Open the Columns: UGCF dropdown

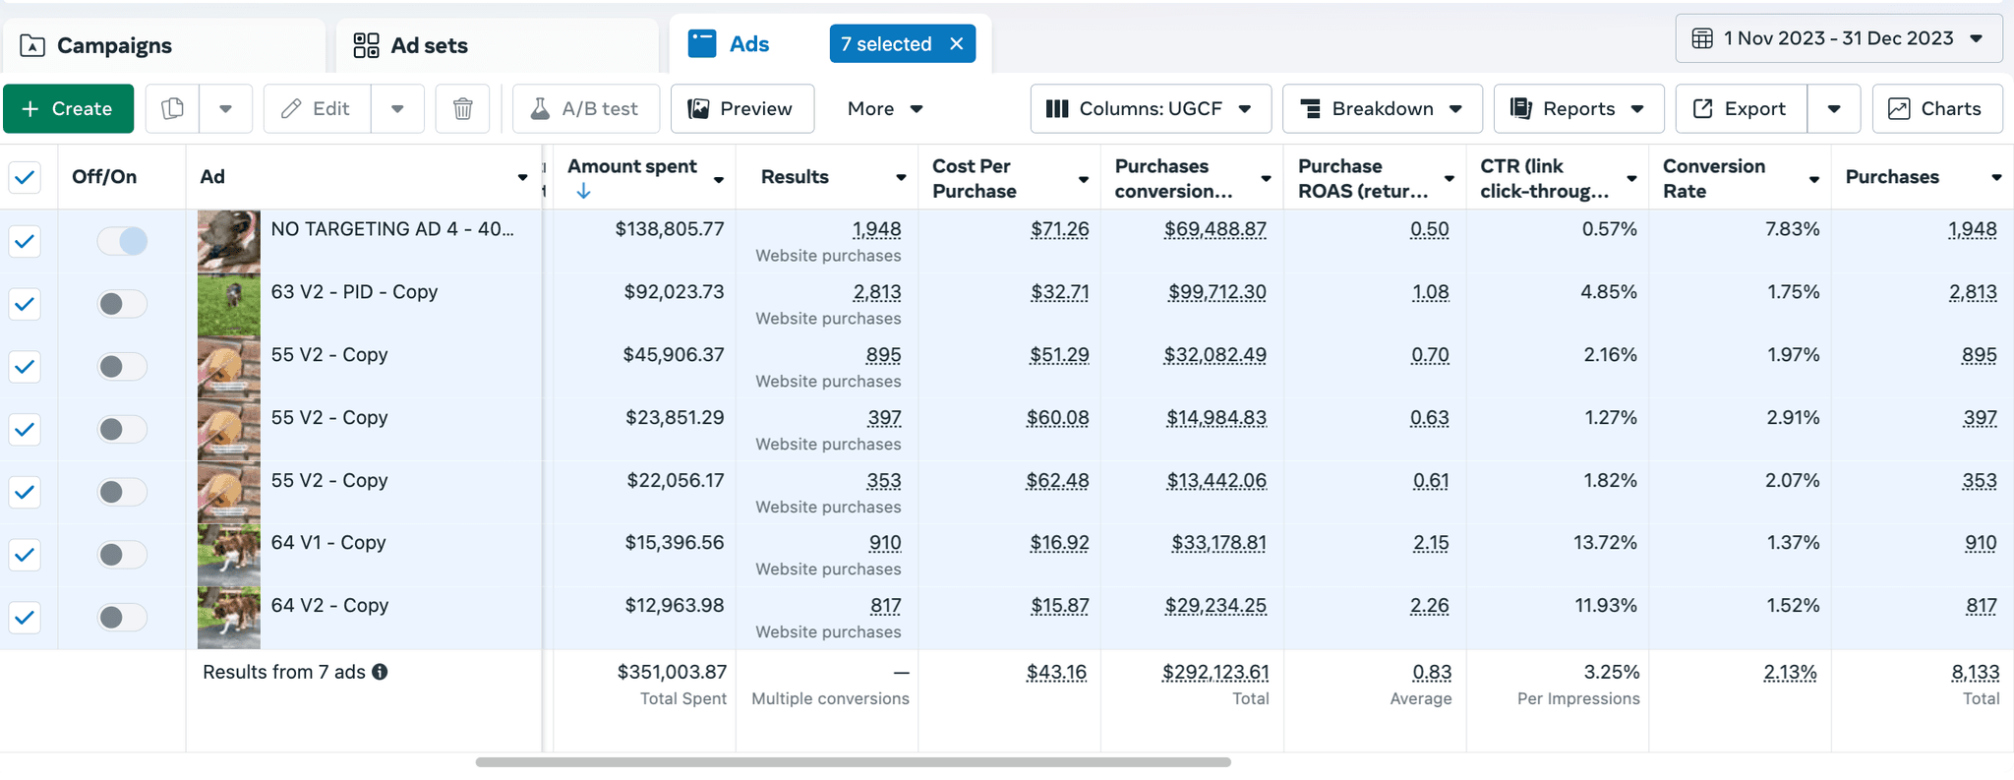pos(1151,108)
